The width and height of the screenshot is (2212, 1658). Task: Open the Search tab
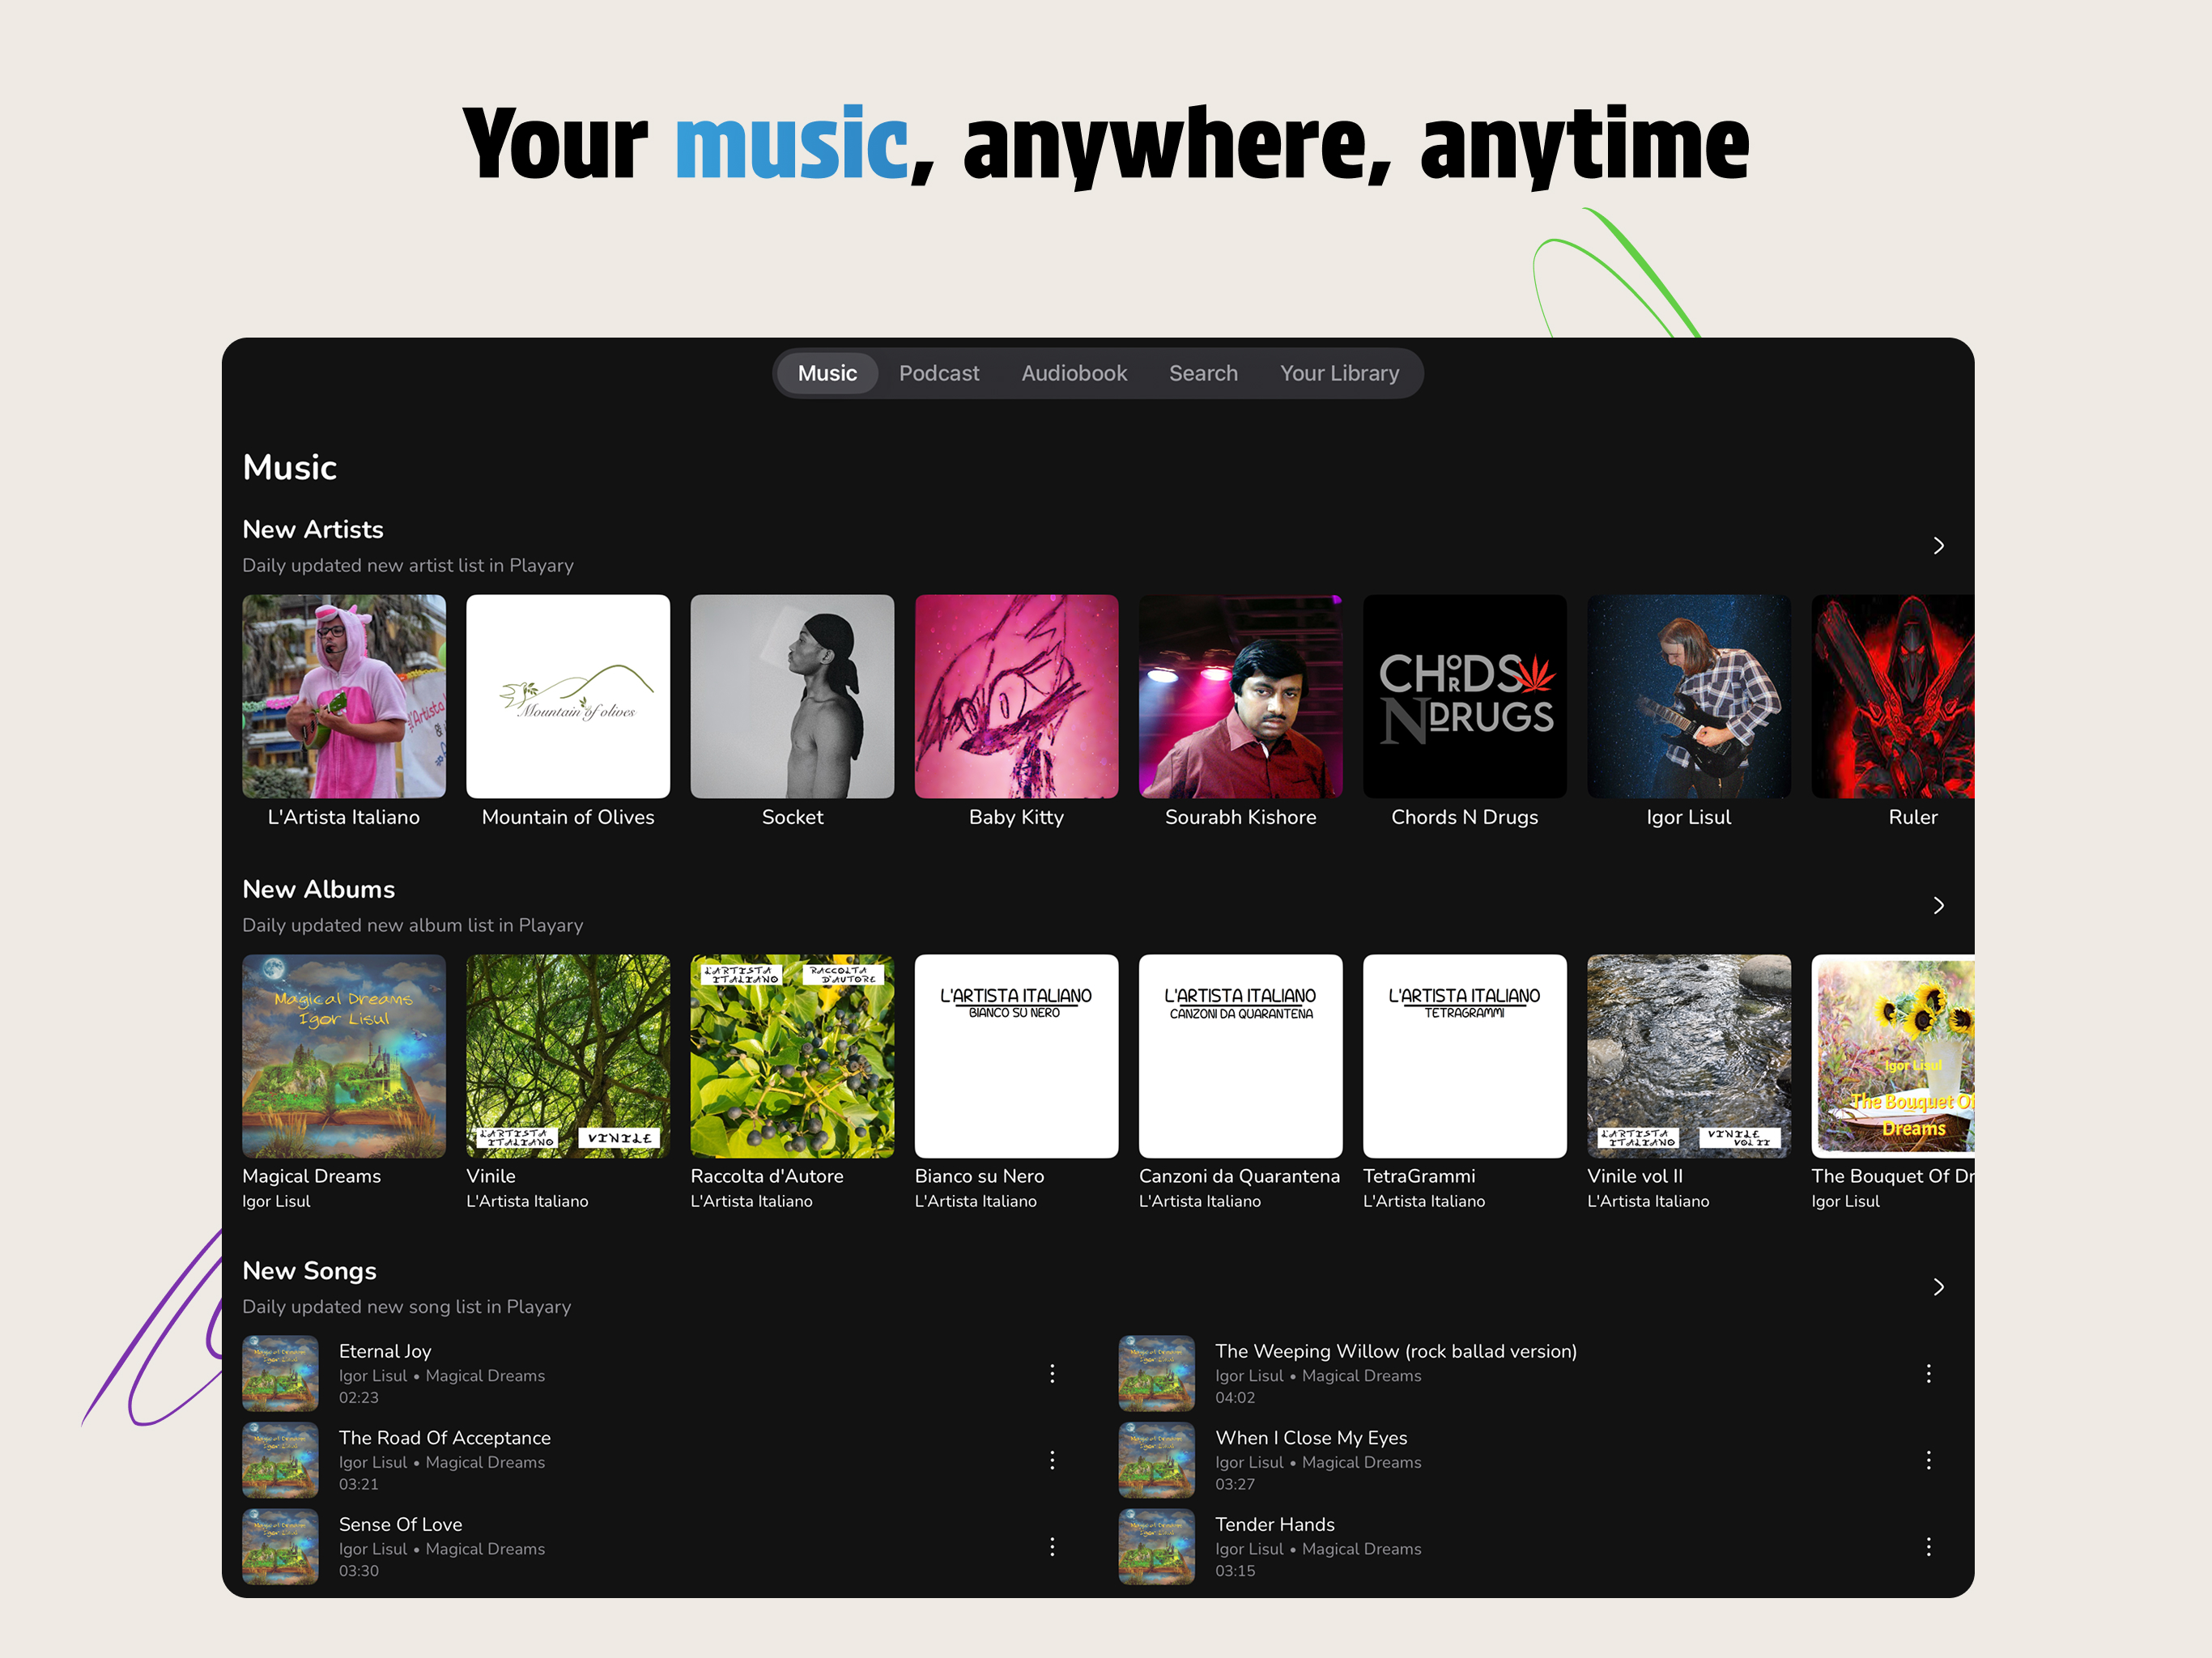[1203, 373]
